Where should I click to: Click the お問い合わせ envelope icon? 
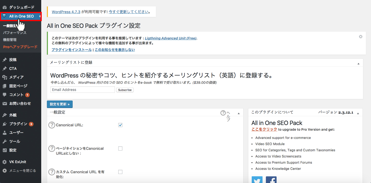[5, 104]
